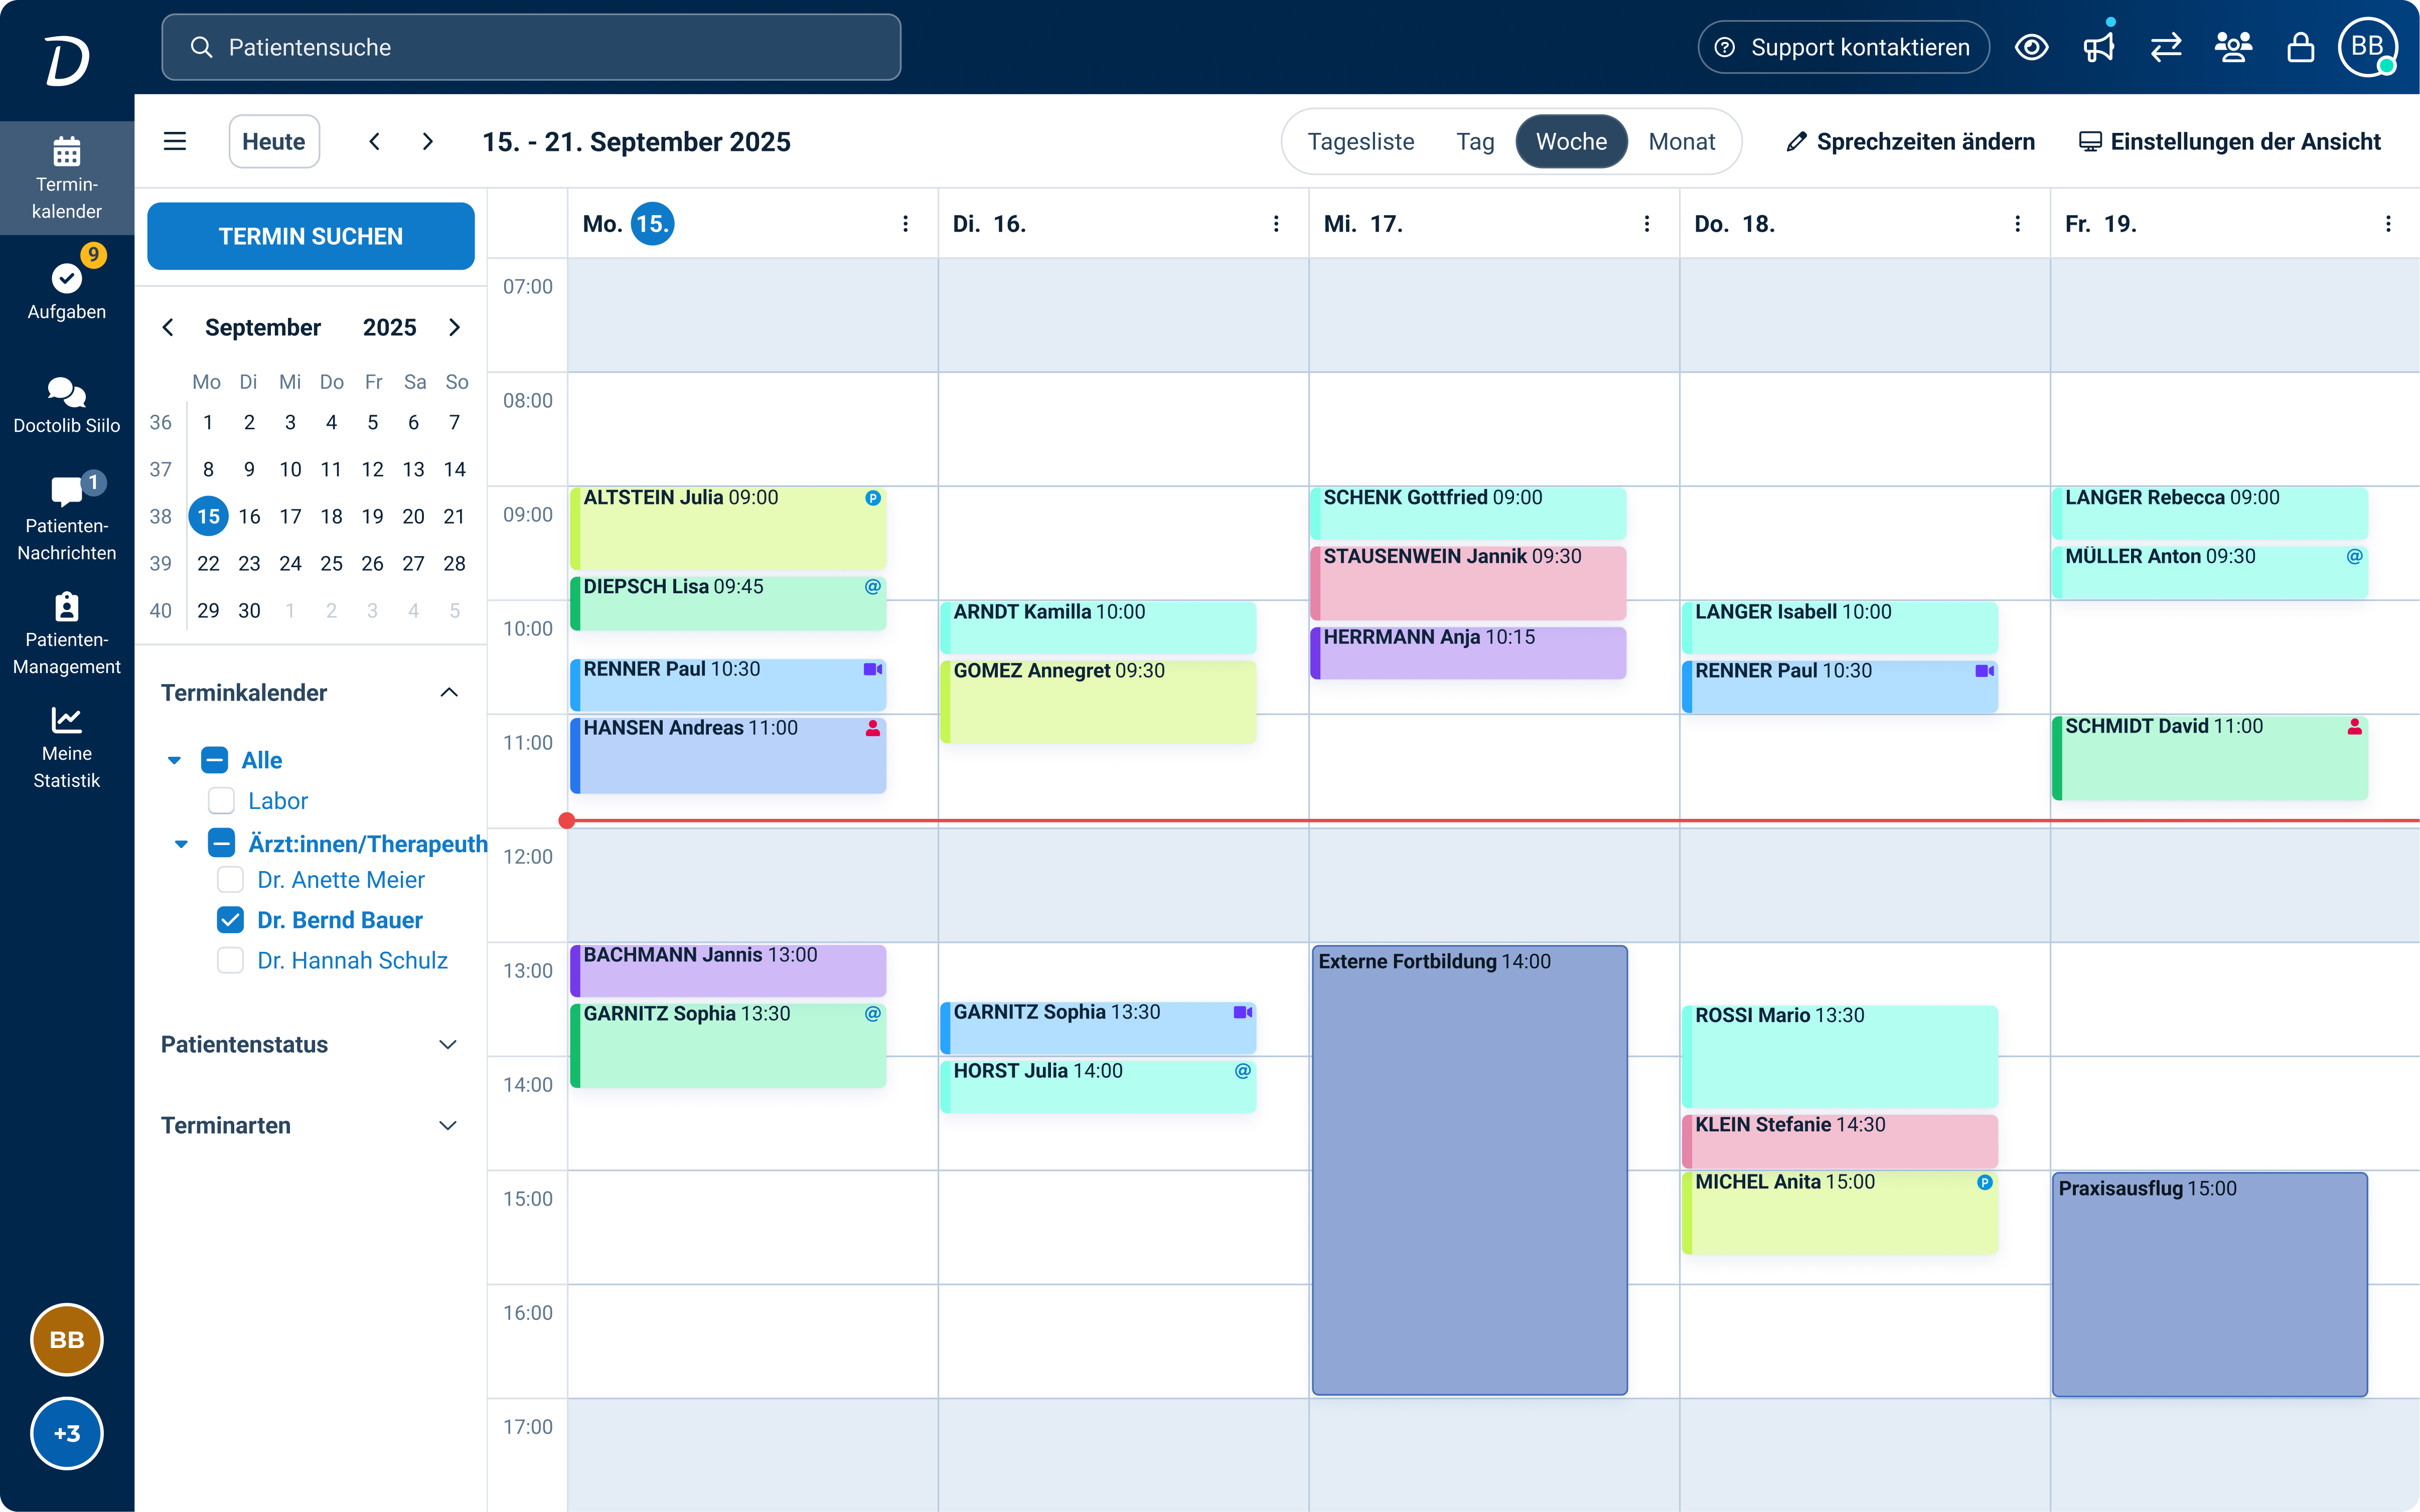
Task: Open the Aufgaben tasks icon
Action: coord(66,279)
